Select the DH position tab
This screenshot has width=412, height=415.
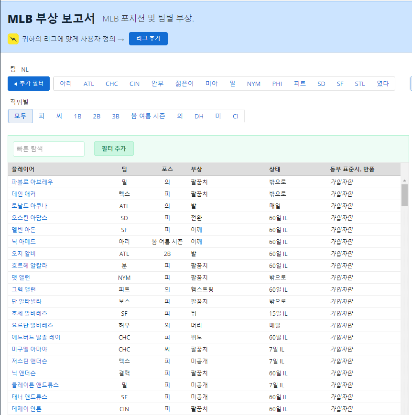199,116
